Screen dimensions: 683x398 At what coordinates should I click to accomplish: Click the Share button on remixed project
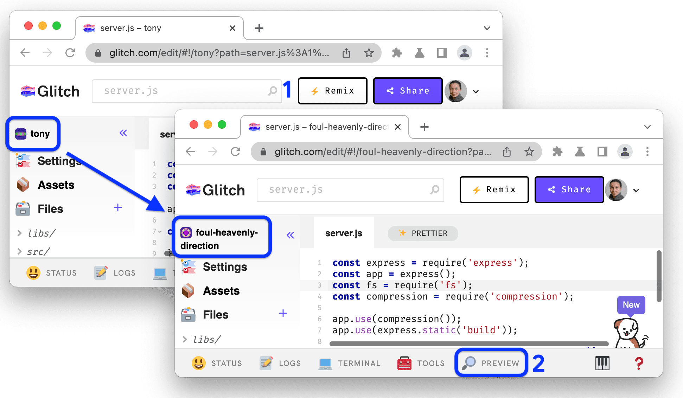(x=569, y=190)
